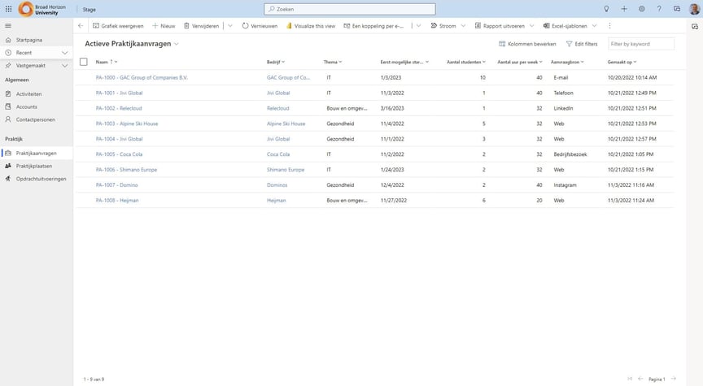Open the side pane icon on right edge
Screen dimensions: 703x386
[x=695, y=27]
